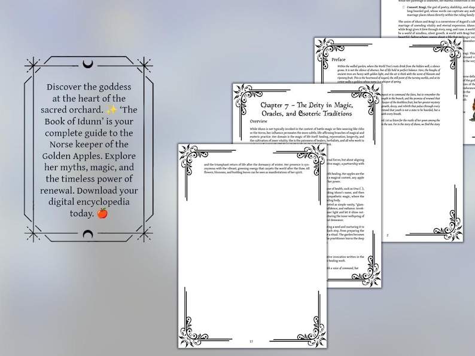
Task: Click the square bullet beside 'Consort: Bragi'
Action: [403, 7]
